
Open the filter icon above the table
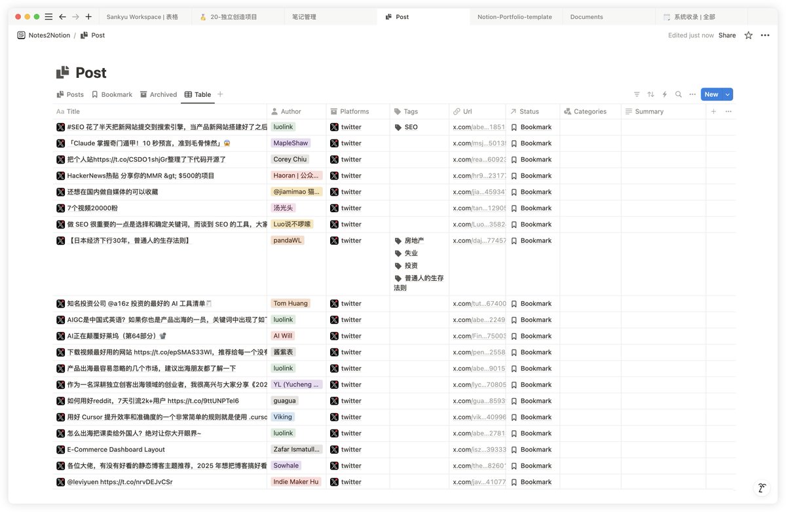click(636, 94)
